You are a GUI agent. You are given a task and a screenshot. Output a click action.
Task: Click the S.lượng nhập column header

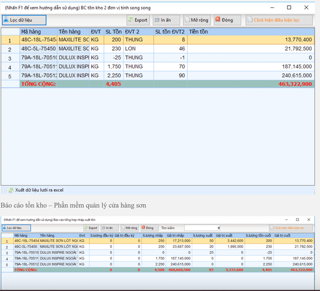pos(154,236)
